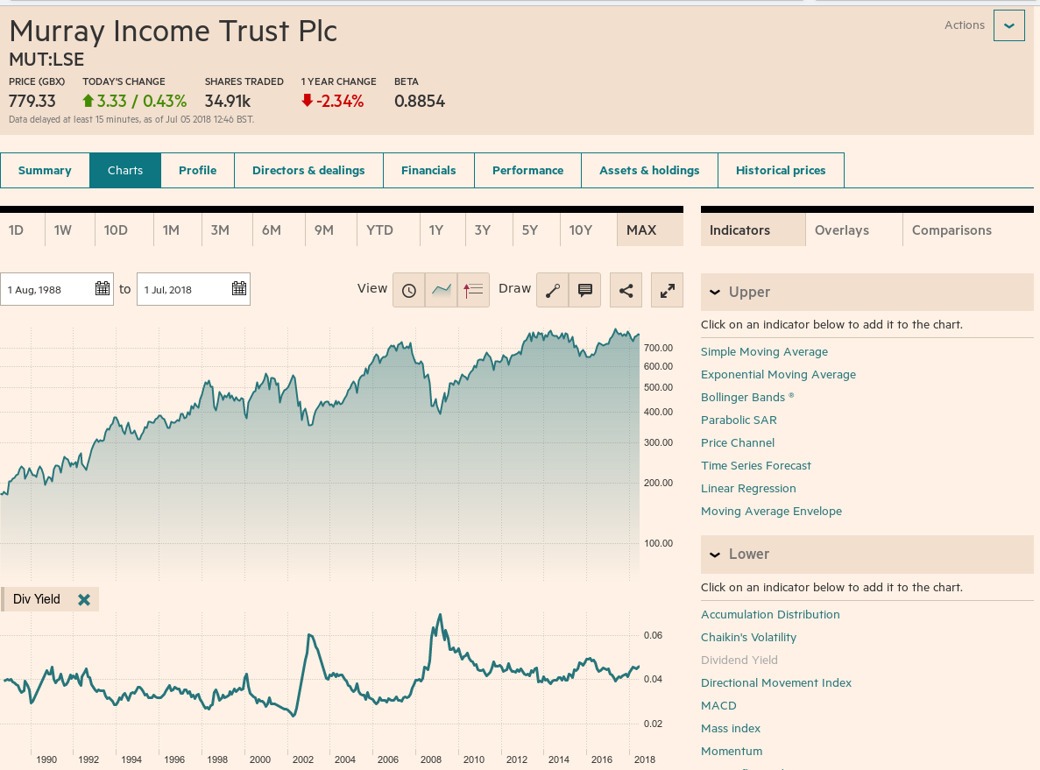
Task: Set chart range to 6M
Action: (272, 230)
